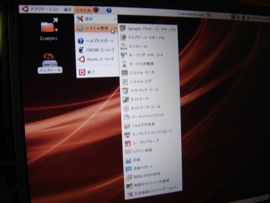This screenshot has height=203, width=270.
Task: Click the blue help panel icon
Action: click(x=109, y=11)
